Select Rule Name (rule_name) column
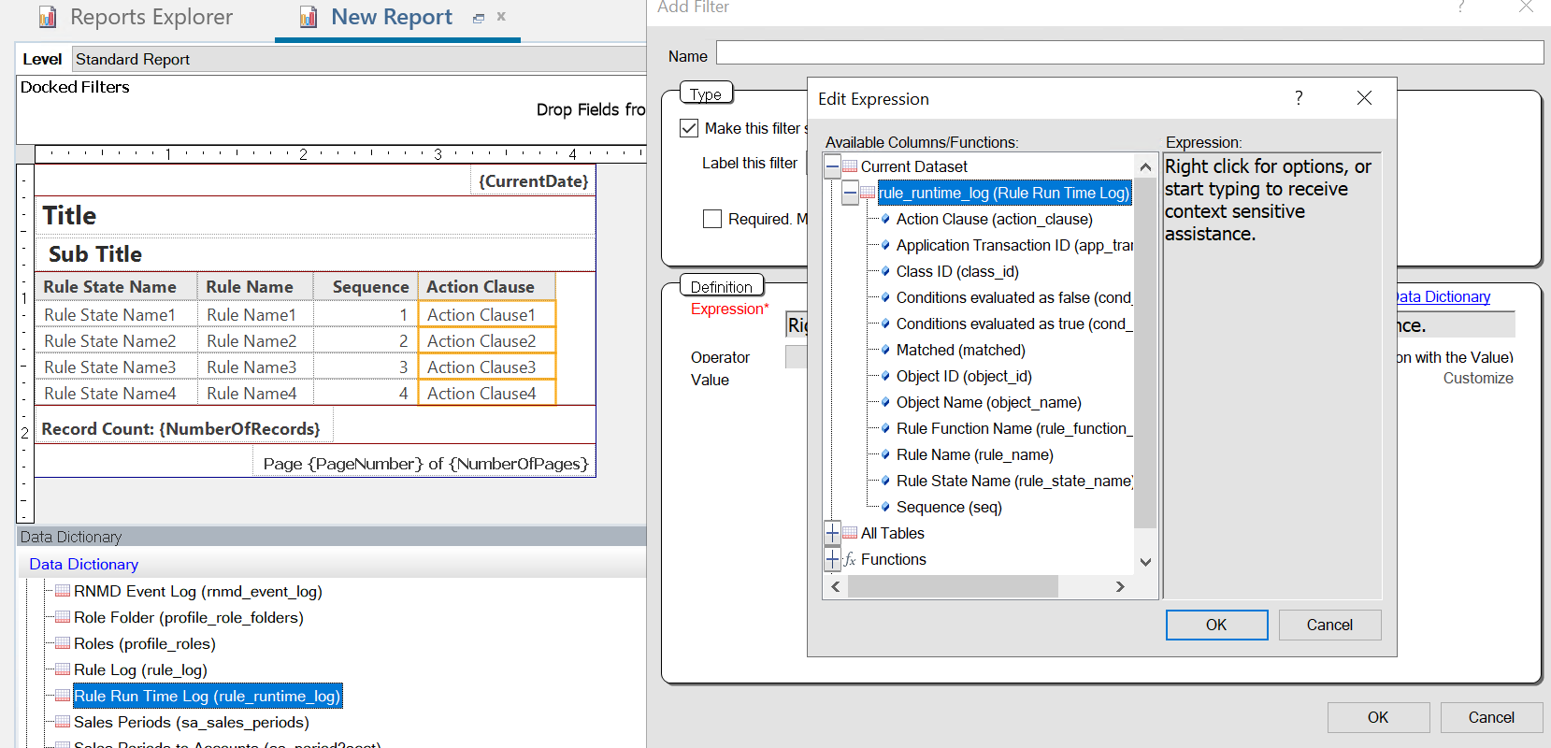The height and width of the screenshot is (748, 1551). pos(974,454)
